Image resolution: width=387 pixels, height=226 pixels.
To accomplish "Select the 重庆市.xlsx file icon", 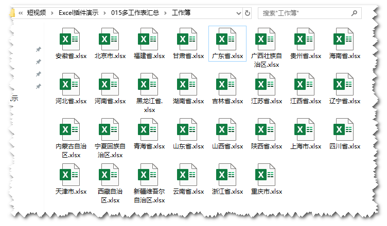I will pos(265,175).
